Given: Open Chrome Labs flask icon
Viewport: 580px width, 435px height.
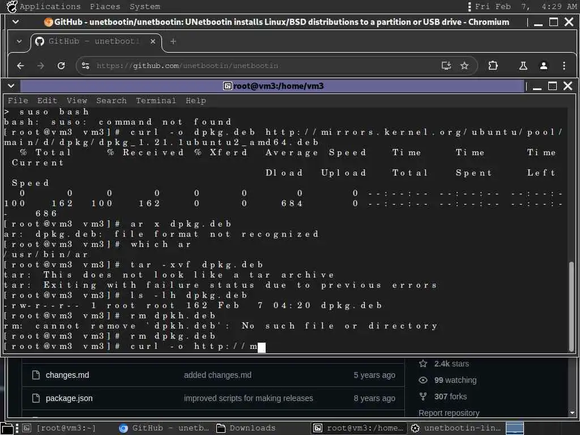Looking at the screenshot, I should pyautogui.click(x=523, y=66).
